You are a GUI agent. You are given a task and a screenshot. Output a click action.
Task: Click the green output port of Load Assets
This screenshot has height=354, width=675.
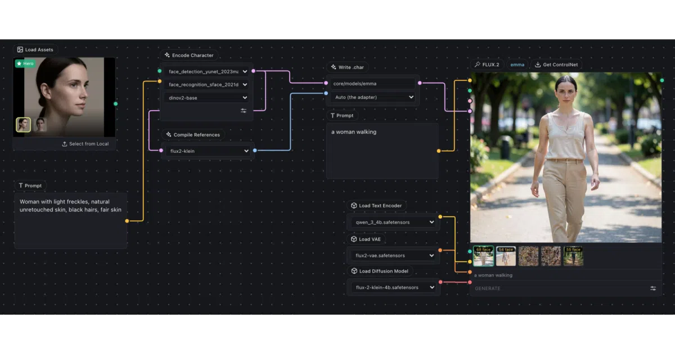click(116, 103)
